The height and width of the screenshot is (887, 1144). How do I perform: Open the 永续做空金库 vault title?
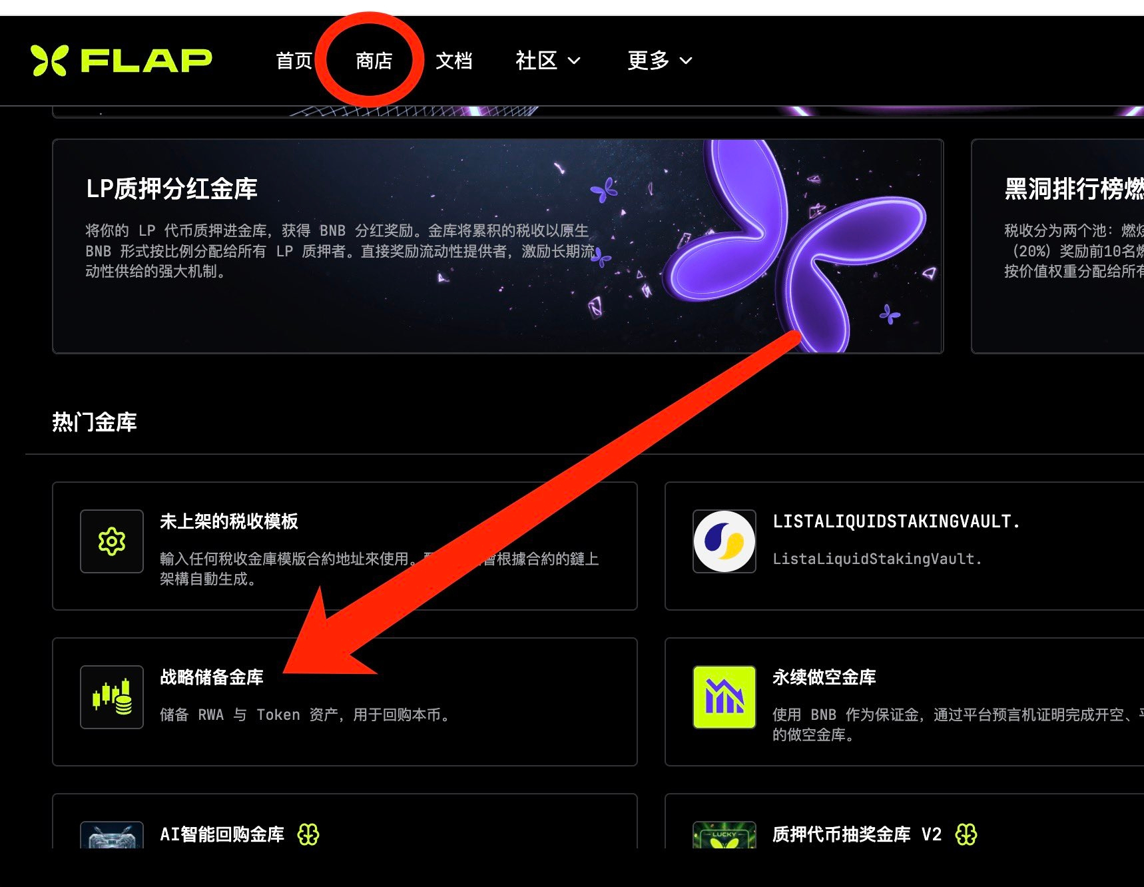[x=824, y=677]
